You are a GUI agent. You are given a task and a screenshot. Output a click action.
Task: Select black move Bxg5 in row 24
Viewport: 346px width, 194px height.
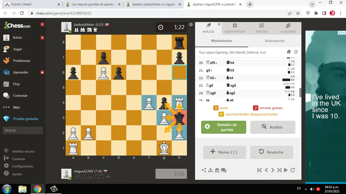231,93
